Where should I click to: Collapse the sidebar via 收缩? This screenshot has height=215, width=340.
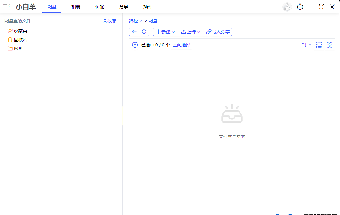click(109, 20)
